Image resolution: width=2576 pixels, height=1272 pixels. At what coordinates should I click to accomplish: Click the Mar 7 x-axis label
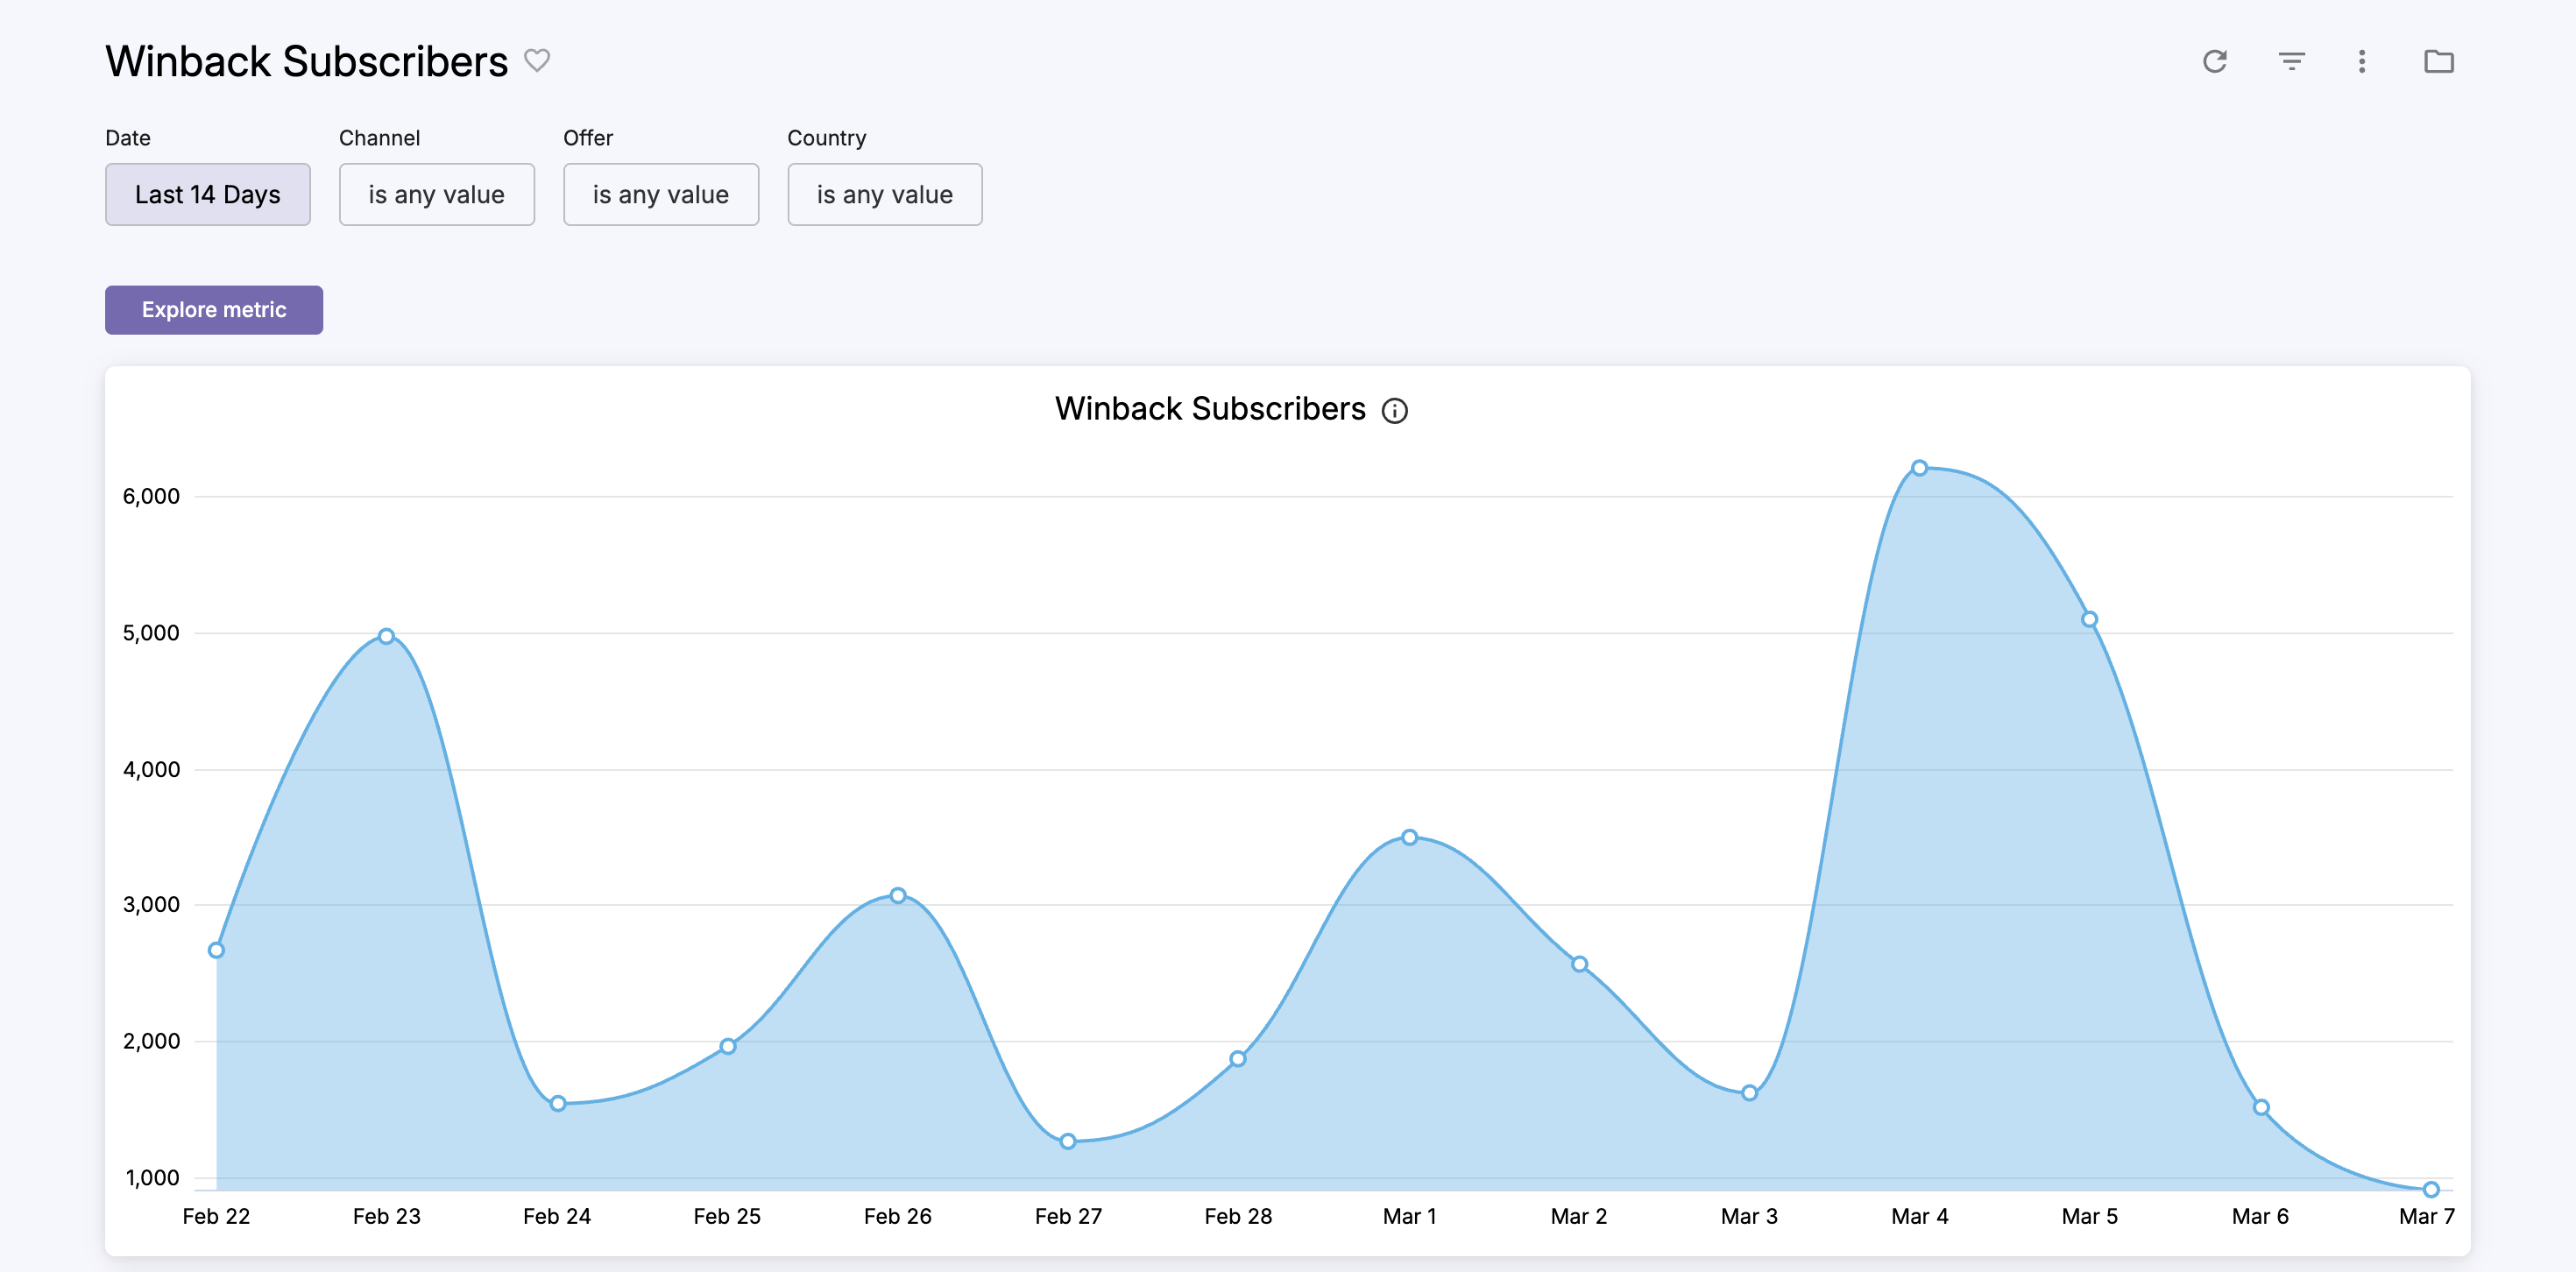click(x=2427, y=1216)
